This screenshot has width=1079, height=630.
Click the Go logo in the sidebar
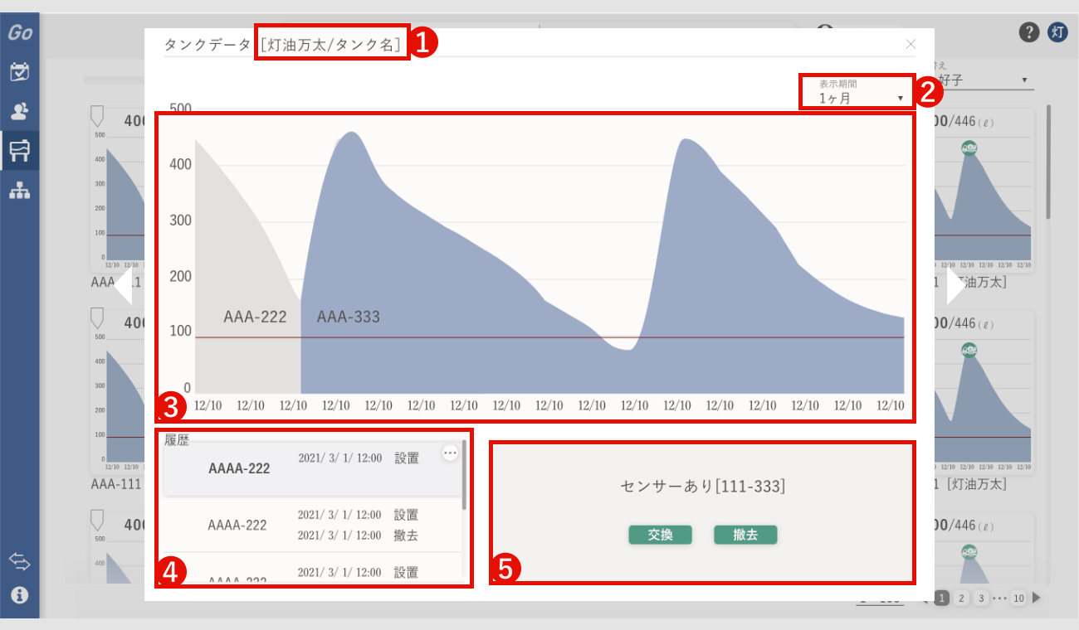19,33
